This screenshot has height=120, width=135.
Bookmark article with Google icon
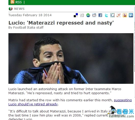113,15
